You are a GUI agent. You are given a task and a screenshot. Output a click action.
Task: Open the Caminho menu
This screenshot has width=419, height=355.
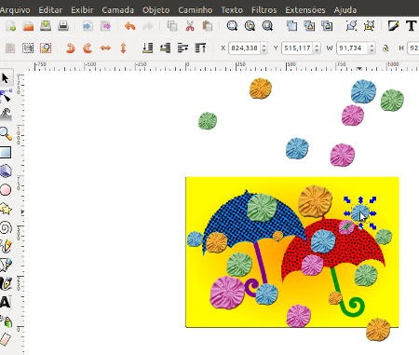tap(196, 10)
